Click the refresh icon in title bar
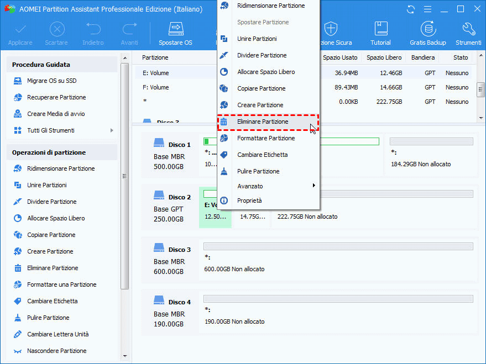 tap(411, 9)
